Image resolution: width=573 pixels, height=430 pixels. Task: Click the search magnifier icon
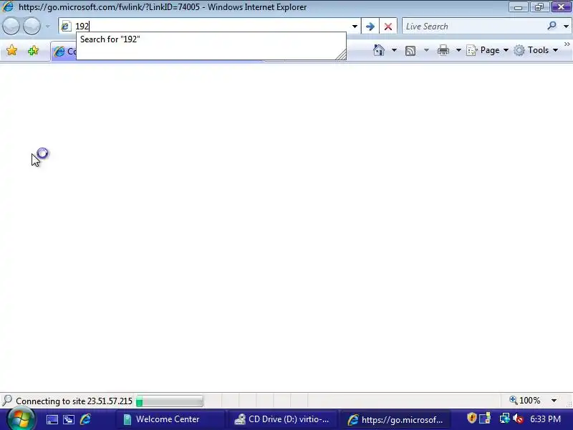552,26
